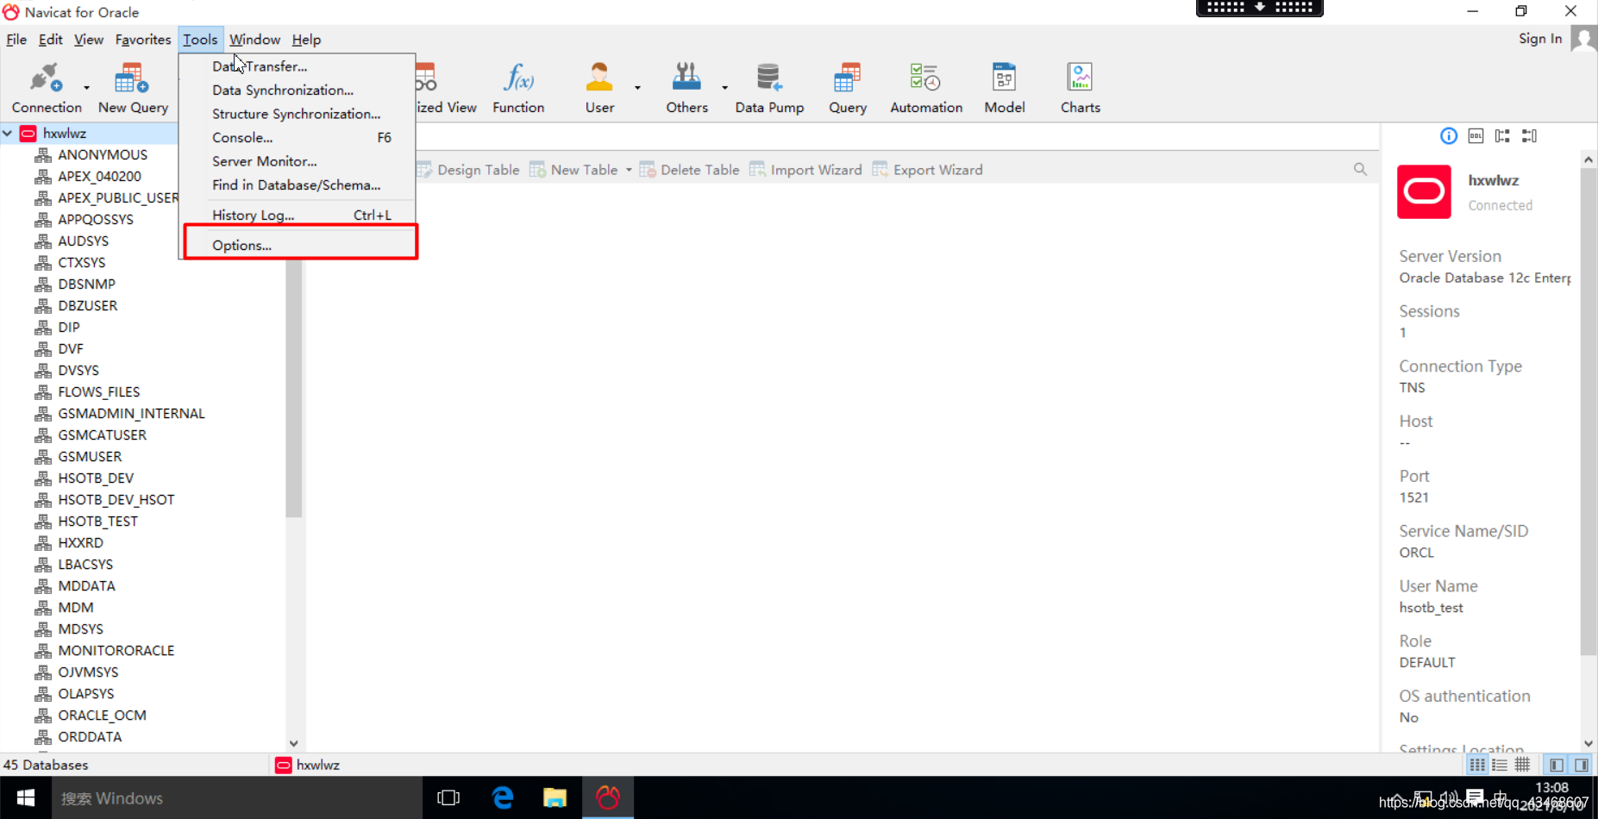Click the search magnifier in object toolbar
The height and width of the screenshot is (819, 1598).
(1360, 170)
